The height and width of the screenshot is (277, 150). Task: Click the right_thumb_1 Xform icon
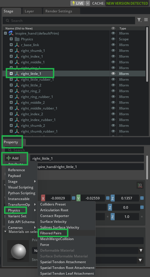(17, 50)
